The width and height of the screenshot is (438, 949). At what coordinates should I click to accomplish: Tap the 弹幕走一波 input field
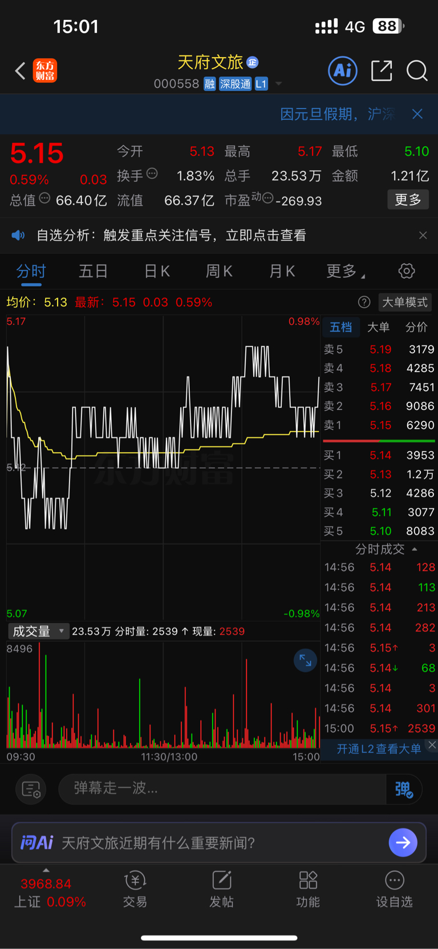pyautogui.click(x=222, y=789)
